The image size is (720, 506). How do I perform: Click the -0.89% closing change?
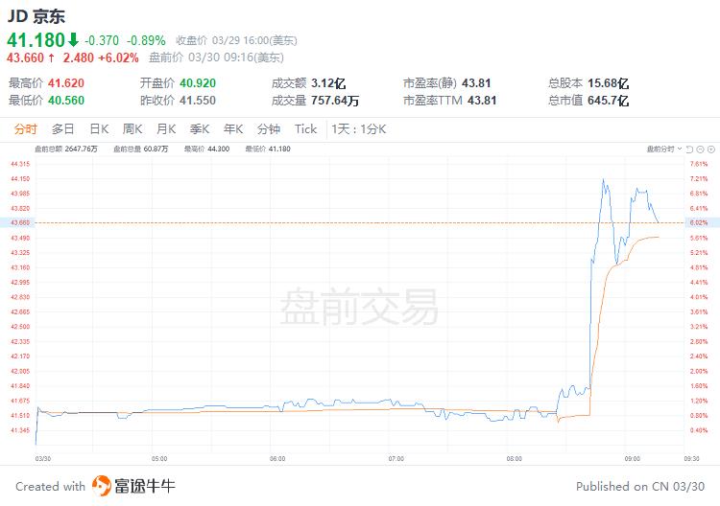[x=146, y=41]
